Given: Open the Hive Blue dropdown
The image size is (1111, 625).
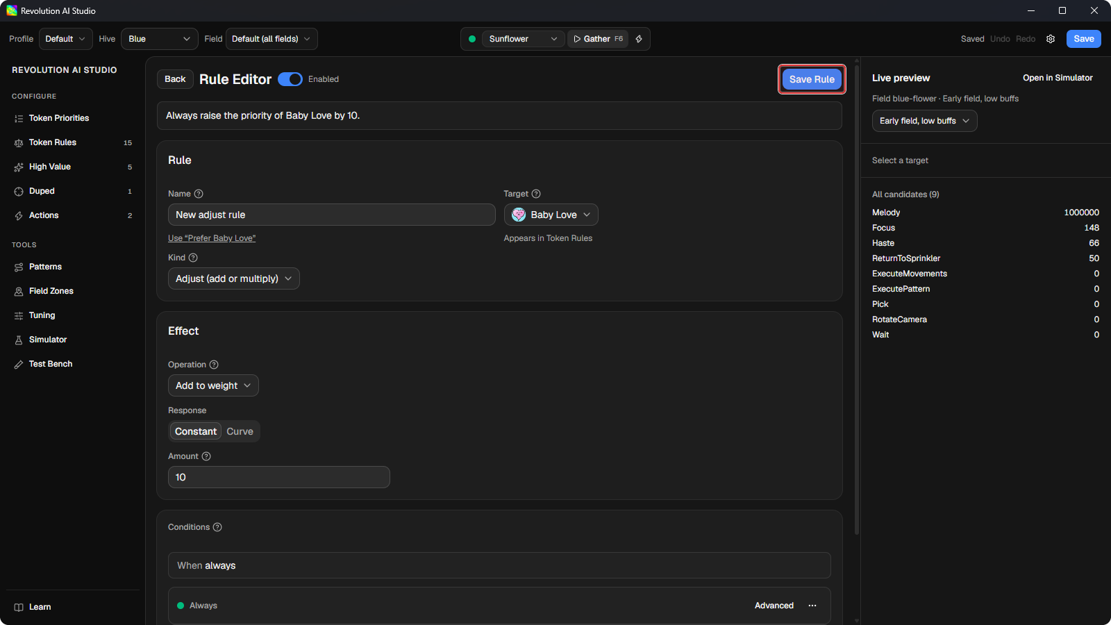Looking at the screenshot, I should coord(160,39).
